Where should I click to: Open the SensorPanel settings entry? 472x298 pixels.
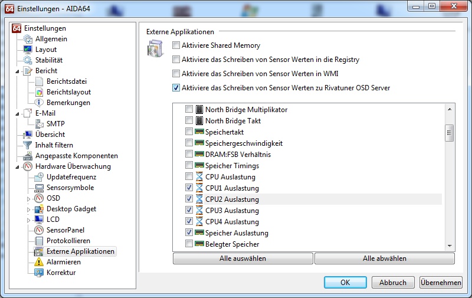65,230
